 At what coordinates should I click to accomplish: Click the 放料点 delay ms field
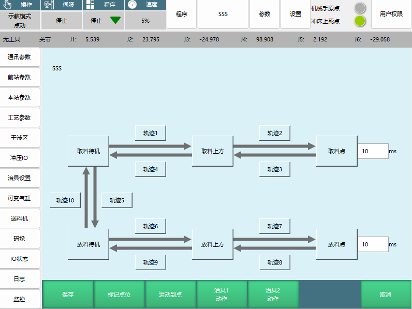point(373,244)
